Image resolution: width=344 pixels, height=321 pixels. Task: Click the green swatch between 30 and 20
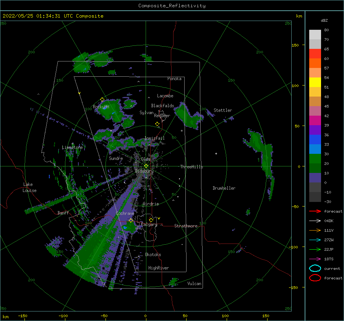pos(315,159)
